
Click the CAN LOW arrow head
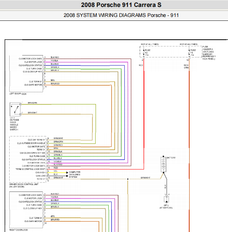pos(67,176)
